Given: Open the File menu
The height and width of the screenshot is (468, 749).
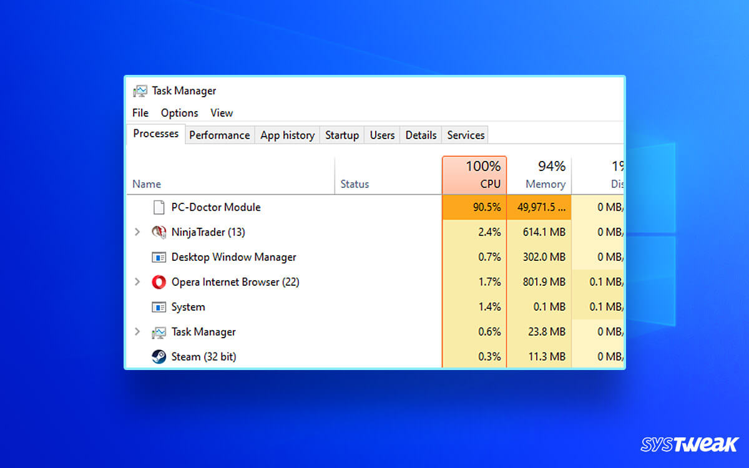Looking at the screenshot, I should point(140,113).
